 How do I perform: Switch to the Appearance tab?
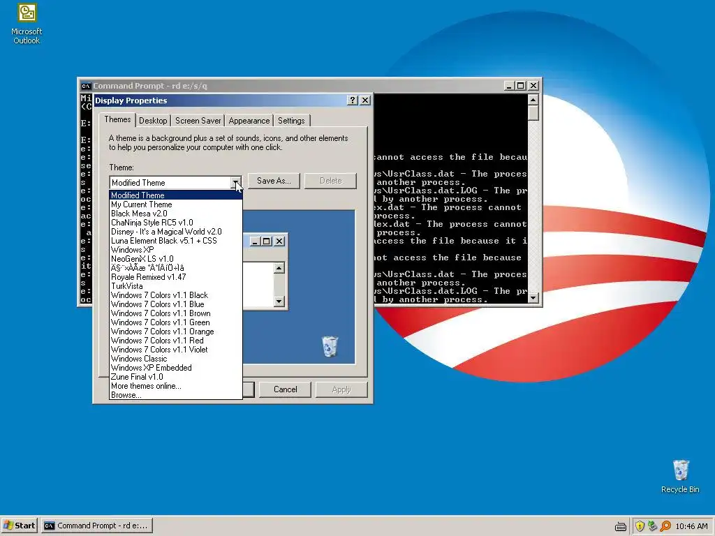coord(249,121)
